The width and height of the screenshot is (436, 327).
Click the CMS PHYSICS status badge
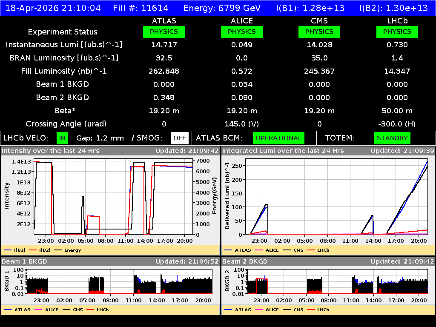[319, 32]
